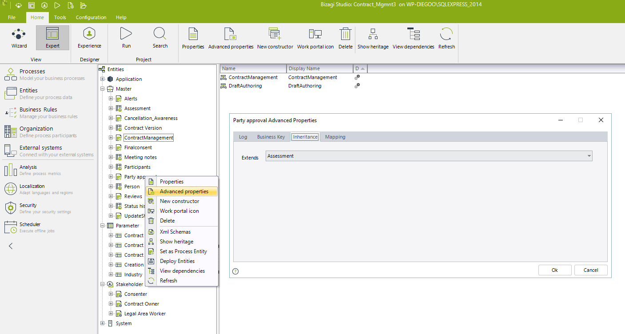This screenshot has height=334, width=625.
Task: Click New constructor in the ribbon
Action: pos(275,38)
